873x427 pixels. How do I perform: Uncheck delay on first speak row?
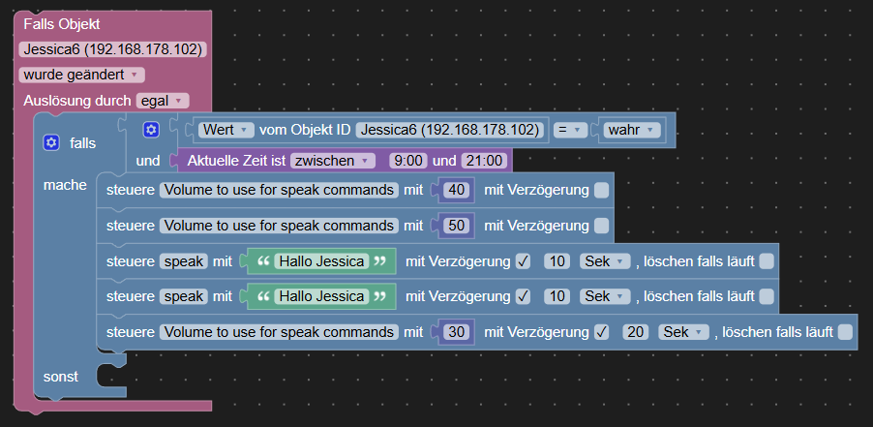click(523, 260)
